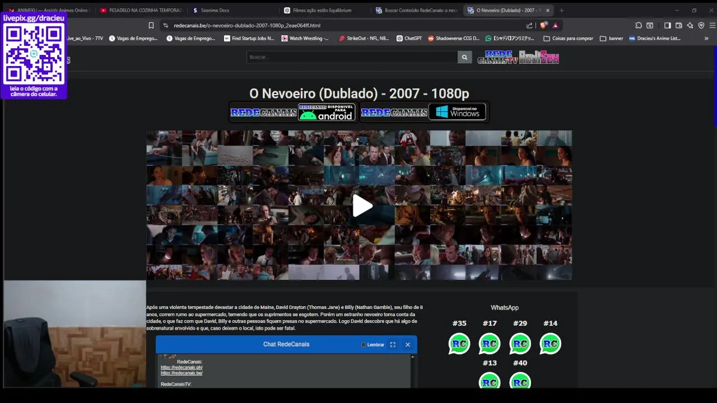The image size is (717, 403).
Task: Open Find Startup Jobs bookmark
Action: [249, 39]
